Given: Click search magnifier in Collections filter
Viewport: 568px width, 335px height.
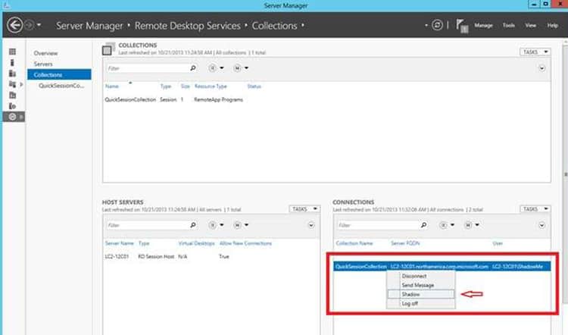Looking at the screenshot, I should [x=193, y=68].
